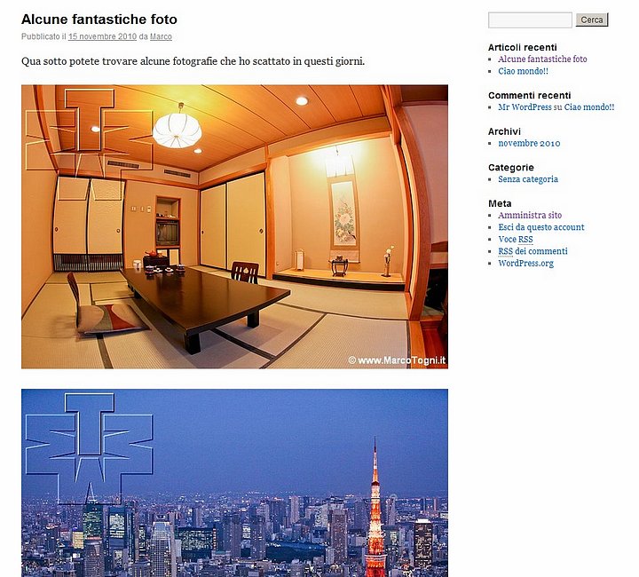Click Esci da questo account

pyautogui.click(x=541, y=227)
